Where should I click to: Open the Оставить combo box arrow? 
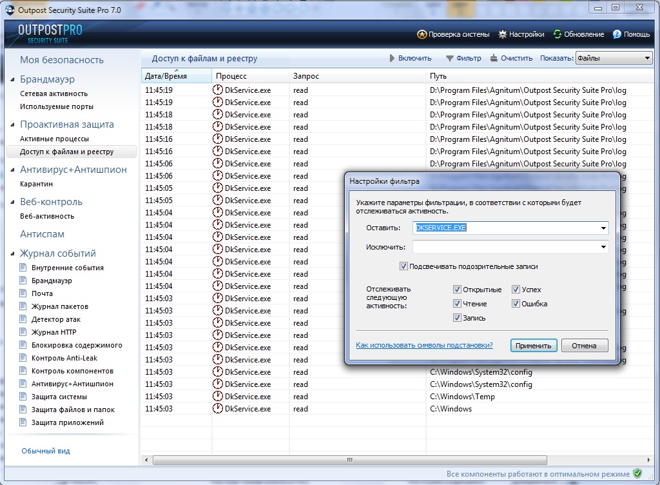click(x=603, y=228)
